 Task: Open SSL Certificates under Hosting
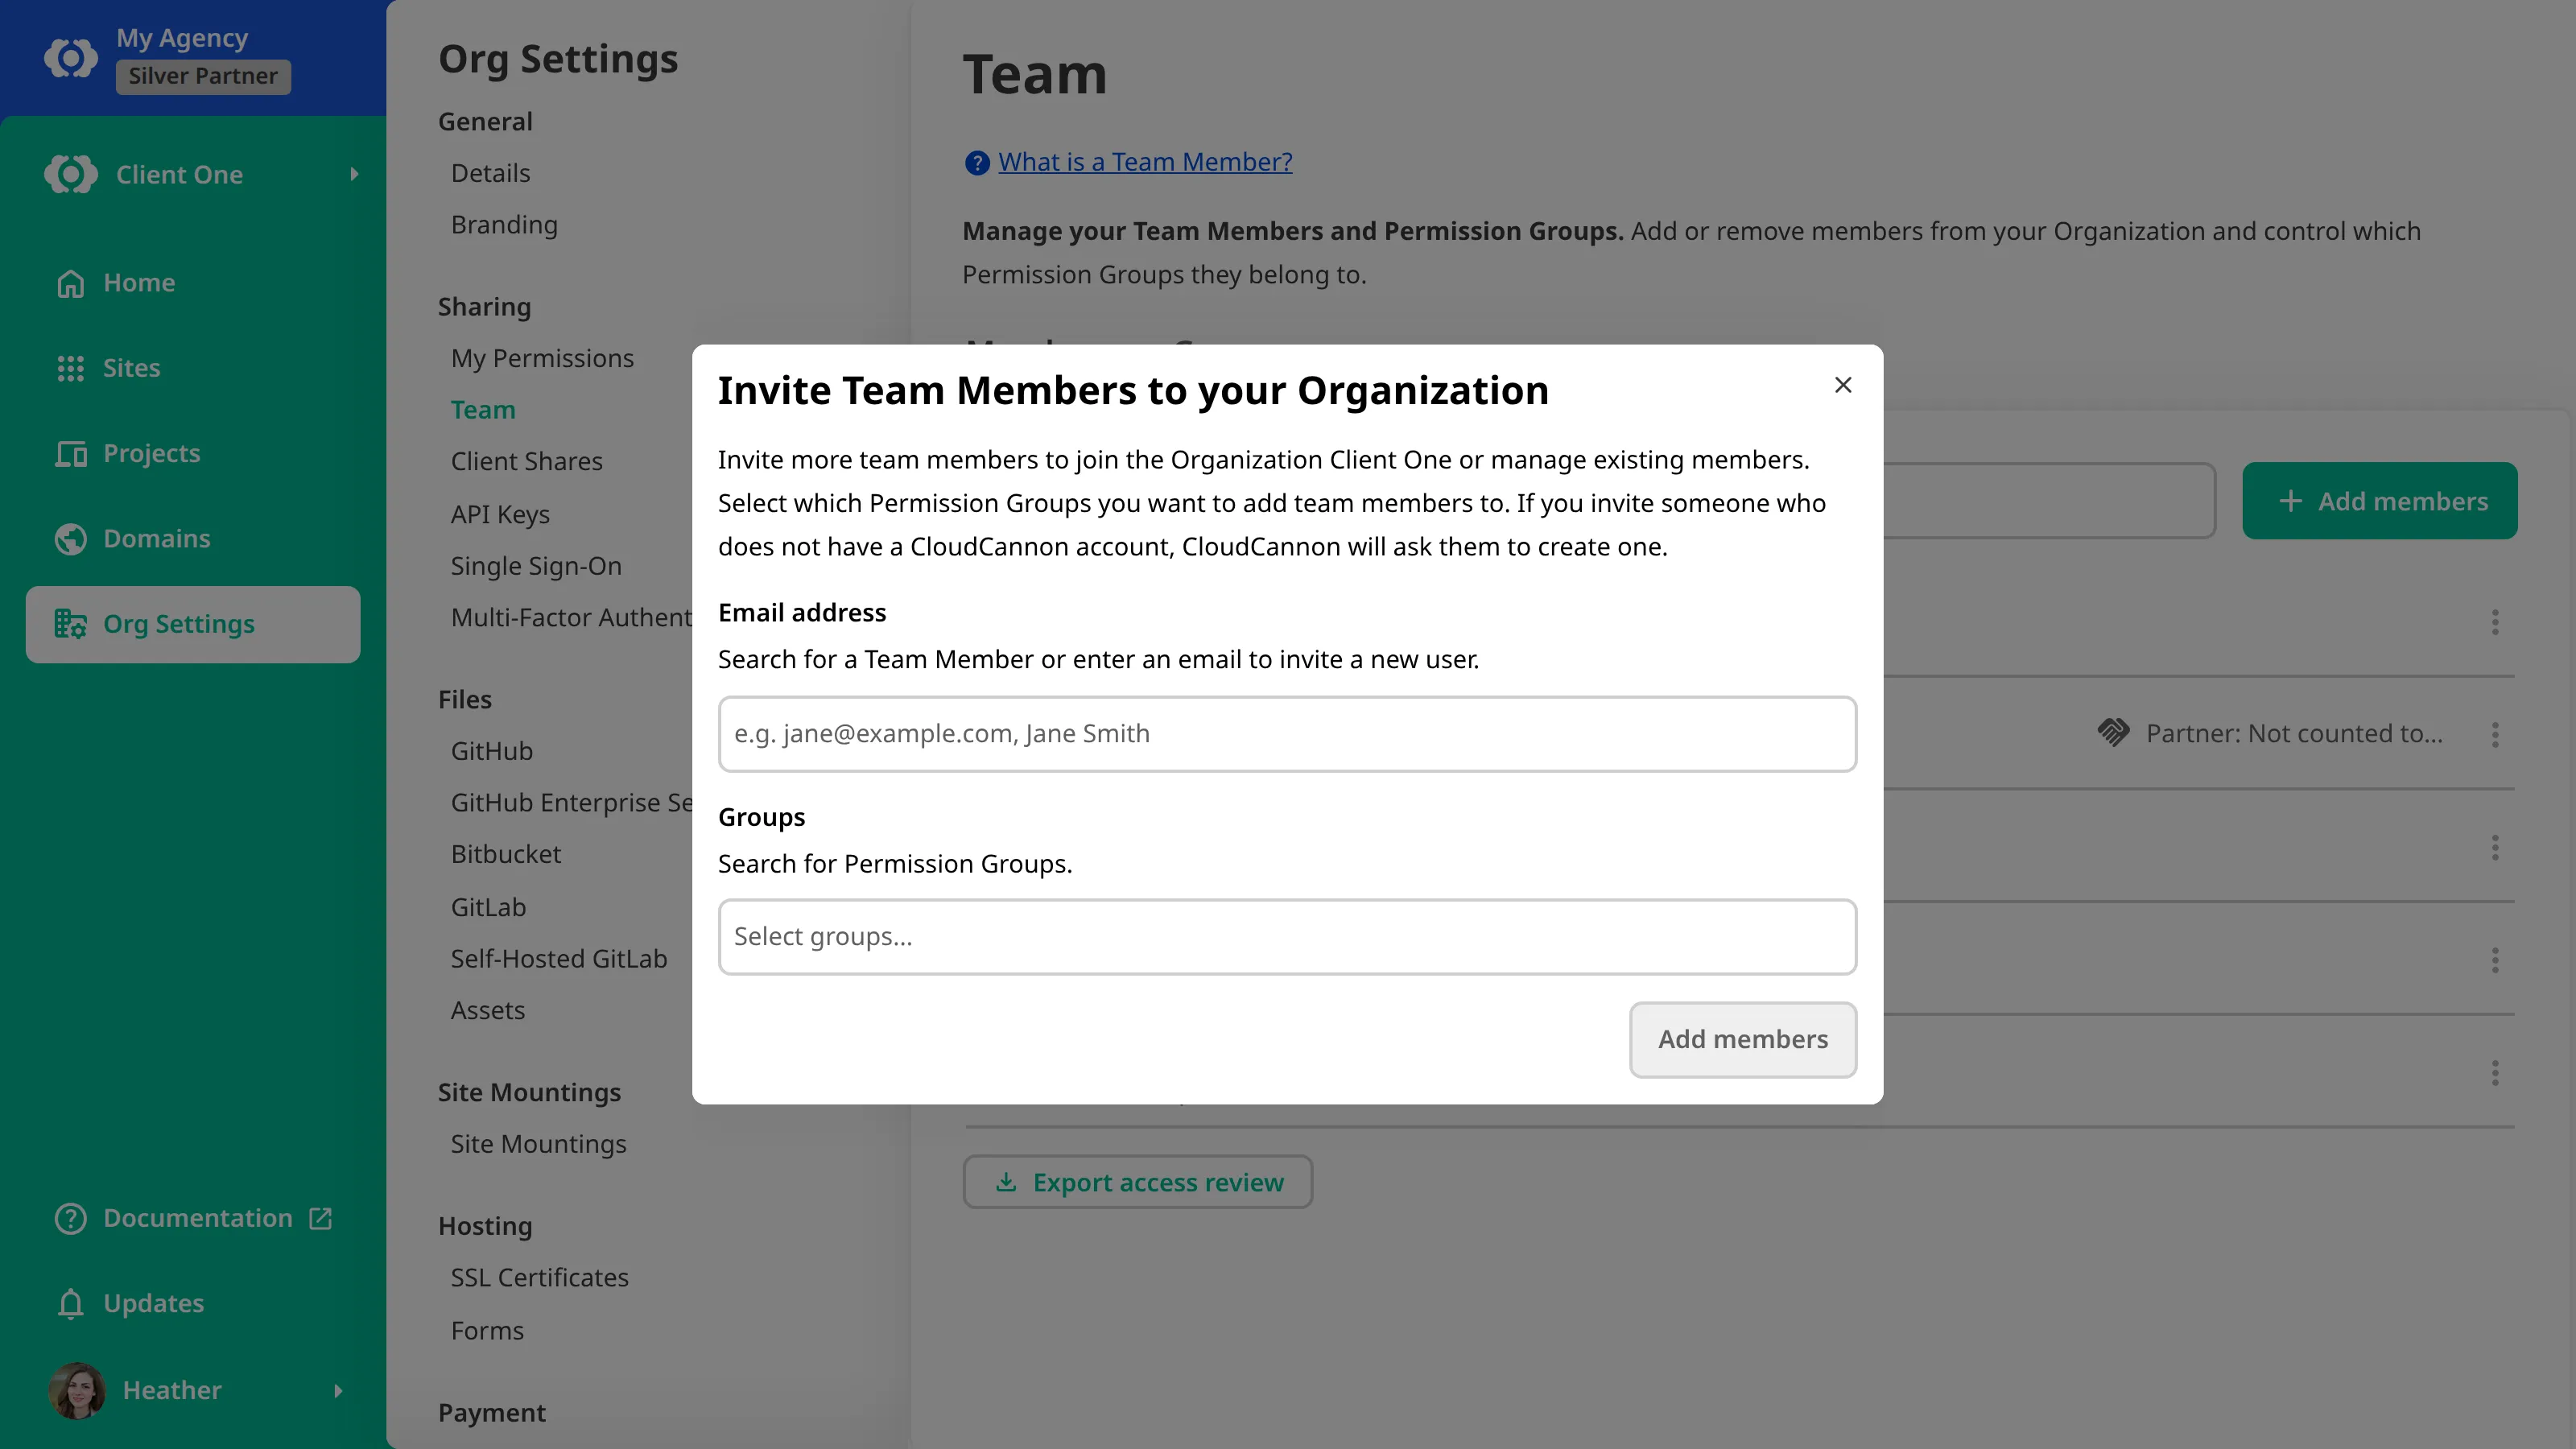coord(539,1278)
